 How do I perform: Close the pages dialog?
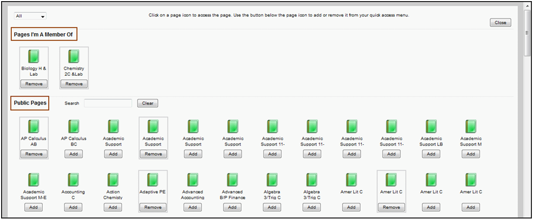[500, 23]
